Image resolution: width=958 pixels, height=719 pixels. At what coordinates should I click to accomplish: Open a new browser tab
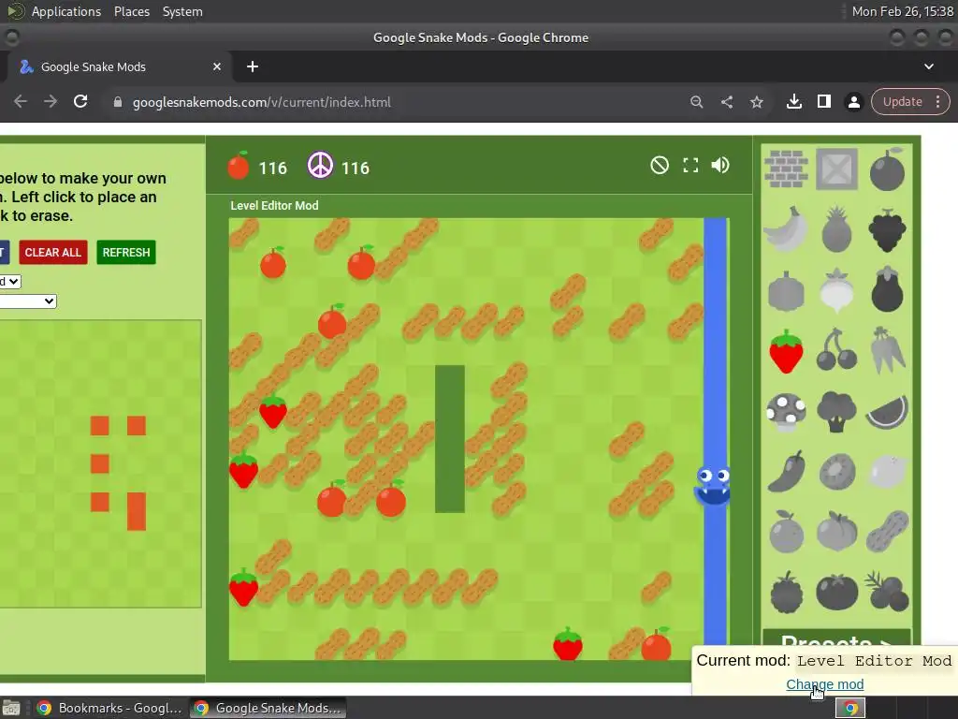(253, 66)
